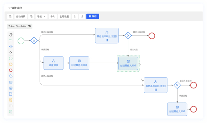Toggle Token Simulation mode
207x123 pixels.
click(x=20, y=26)
